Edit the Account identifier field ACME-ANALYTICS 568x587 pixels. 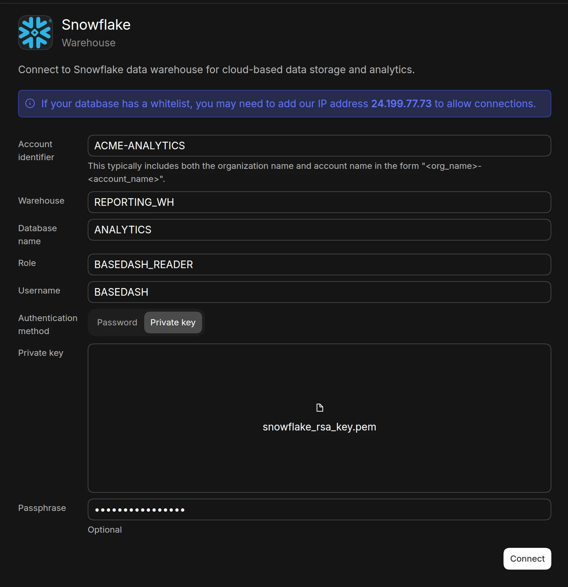319,146
